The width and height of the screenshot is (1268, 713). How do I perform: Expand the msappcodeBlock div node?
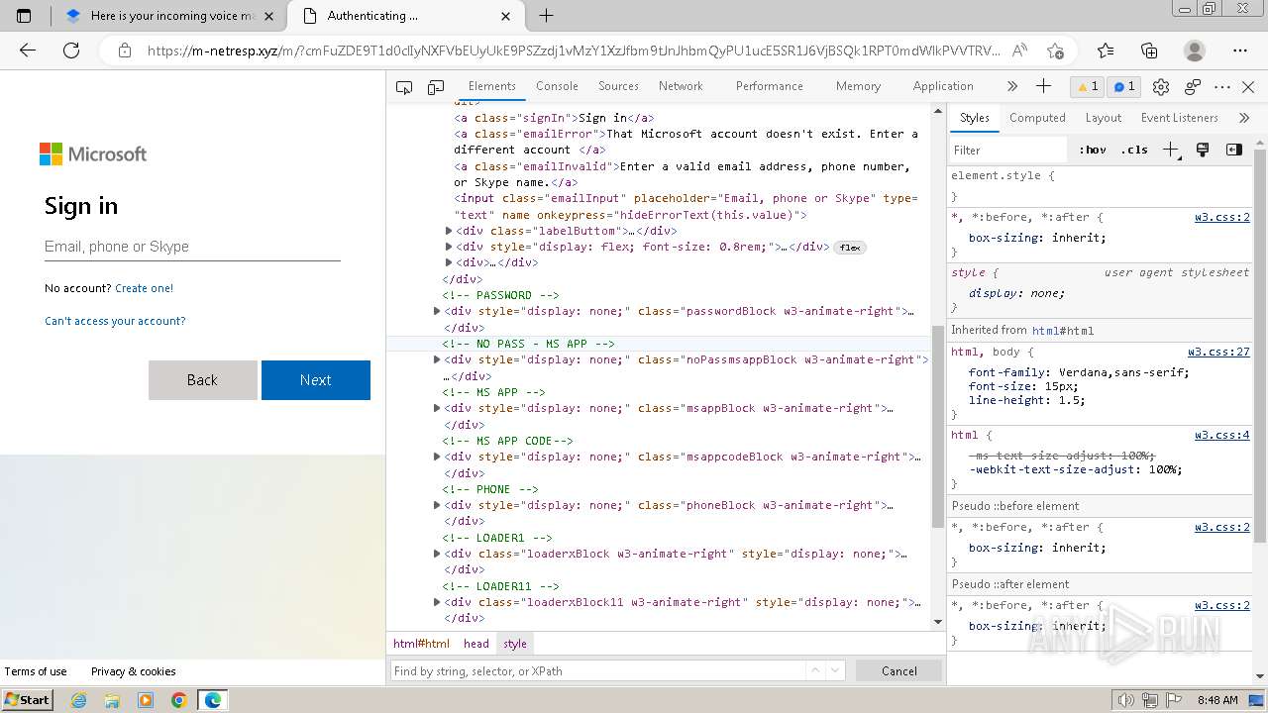pyautogui.click(x=437, y=457)
